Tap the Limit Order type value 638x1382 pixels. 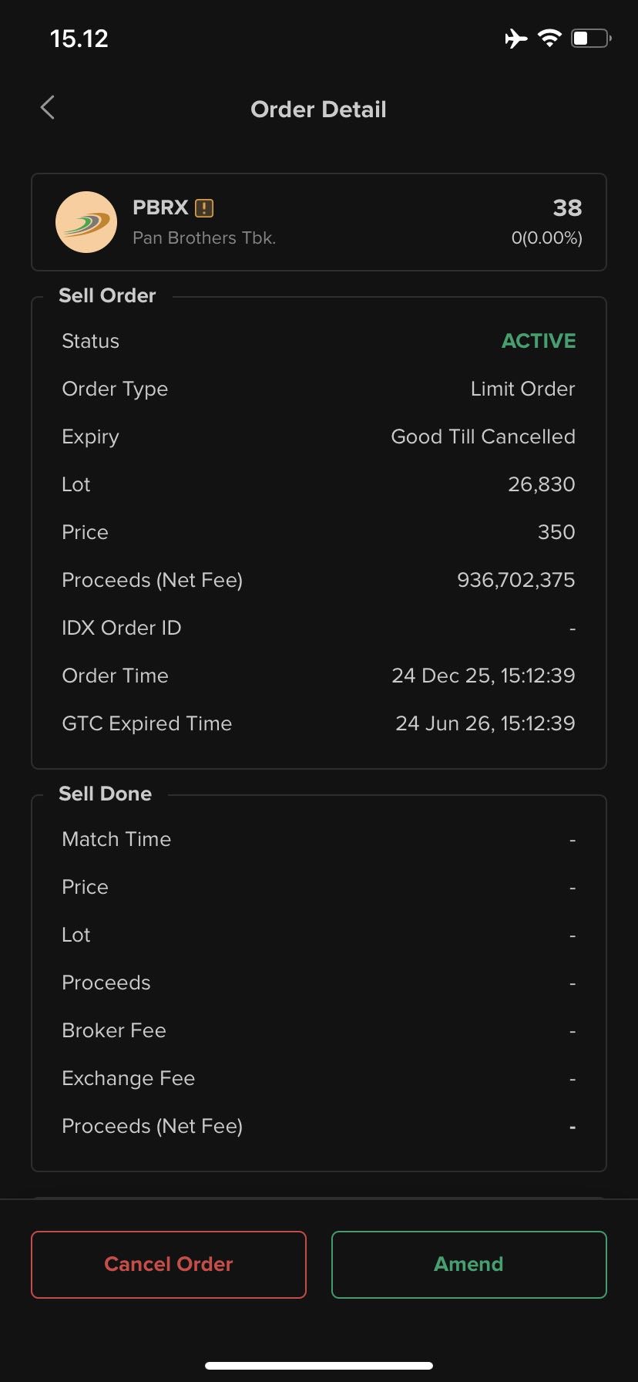[x=522, y=389]
